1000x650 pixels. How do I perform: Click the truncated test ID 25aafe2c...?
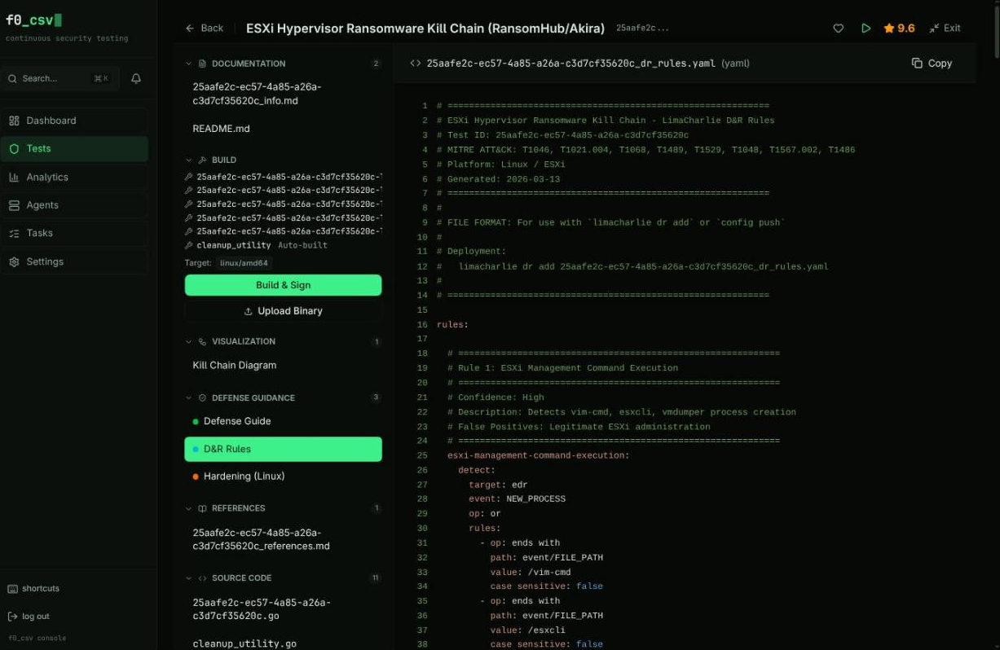tap(642, 28)
